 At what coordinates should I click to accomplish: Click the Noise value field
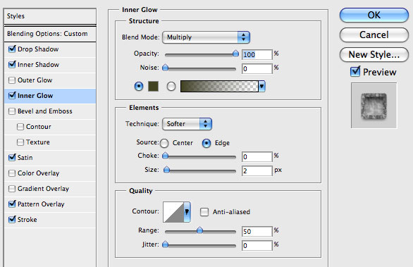[x=257, y=69]
